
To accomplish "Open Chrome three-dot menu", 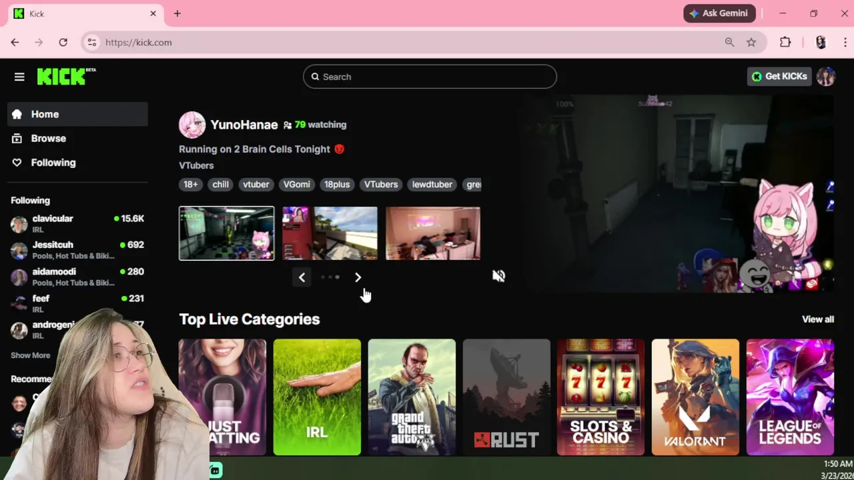I will 845,42.
